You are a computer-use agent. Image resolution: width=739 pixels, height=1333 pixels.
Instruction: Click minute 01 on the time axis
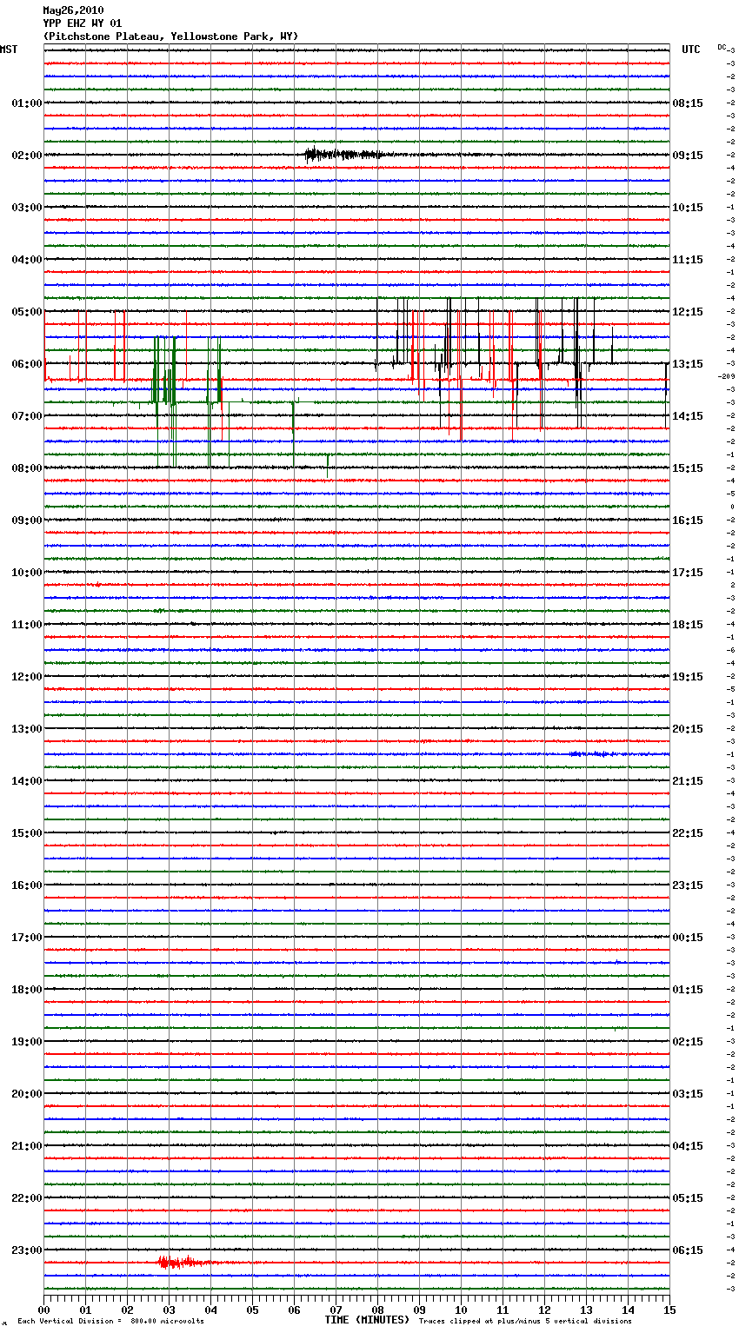coord(85,1310)
